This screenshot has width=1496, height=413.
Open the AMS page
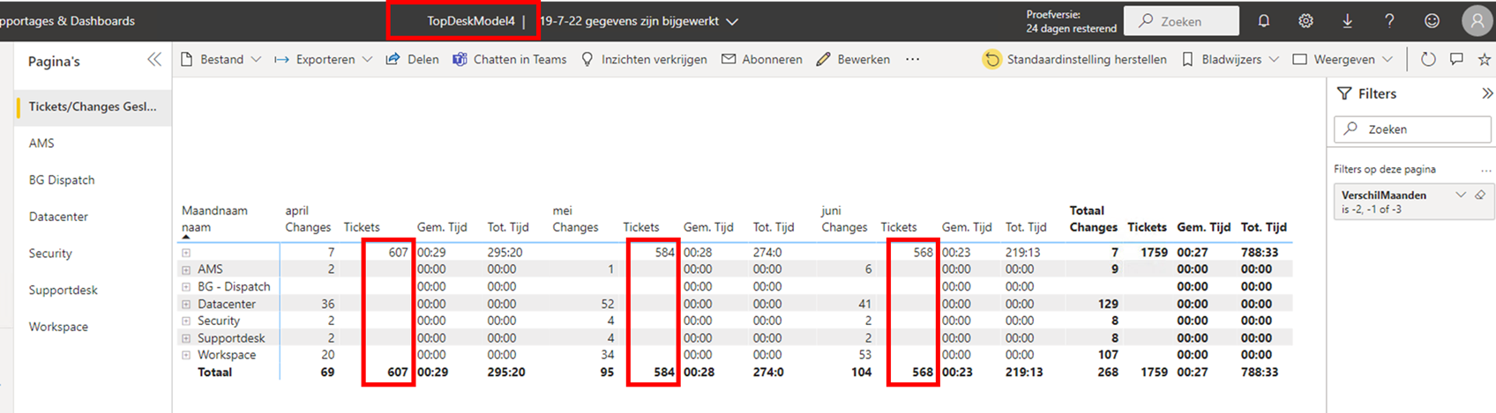(93, 143)
